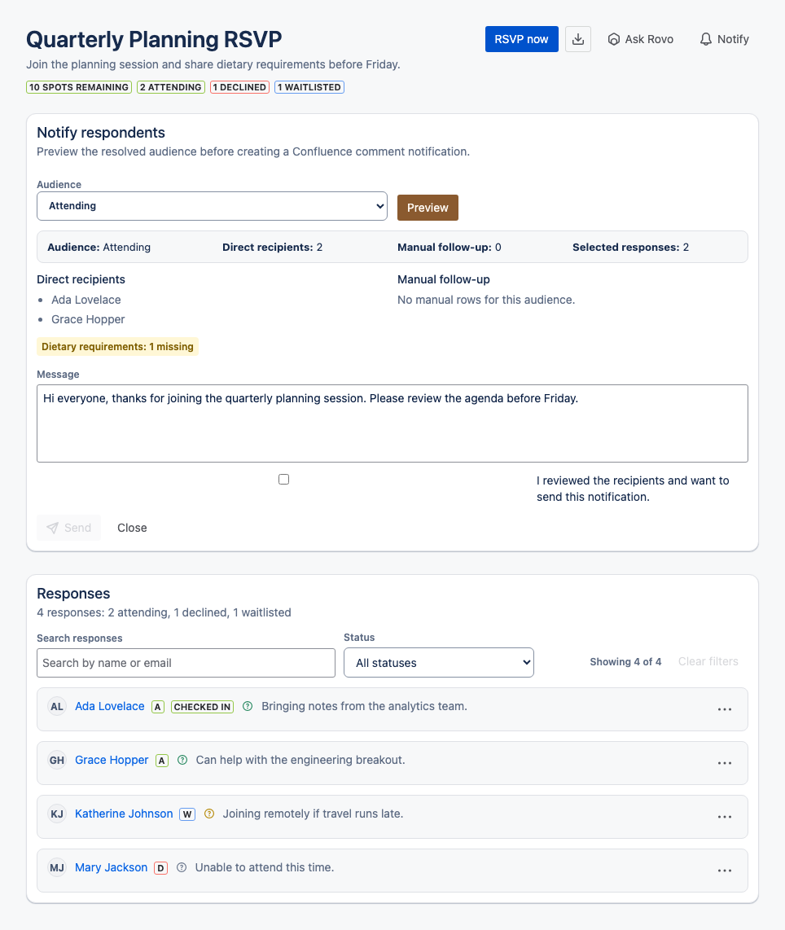The image size is (785, 930).
Task: Click the Quarterly Planning RSVP page title
Action: [x=154, y=40]
